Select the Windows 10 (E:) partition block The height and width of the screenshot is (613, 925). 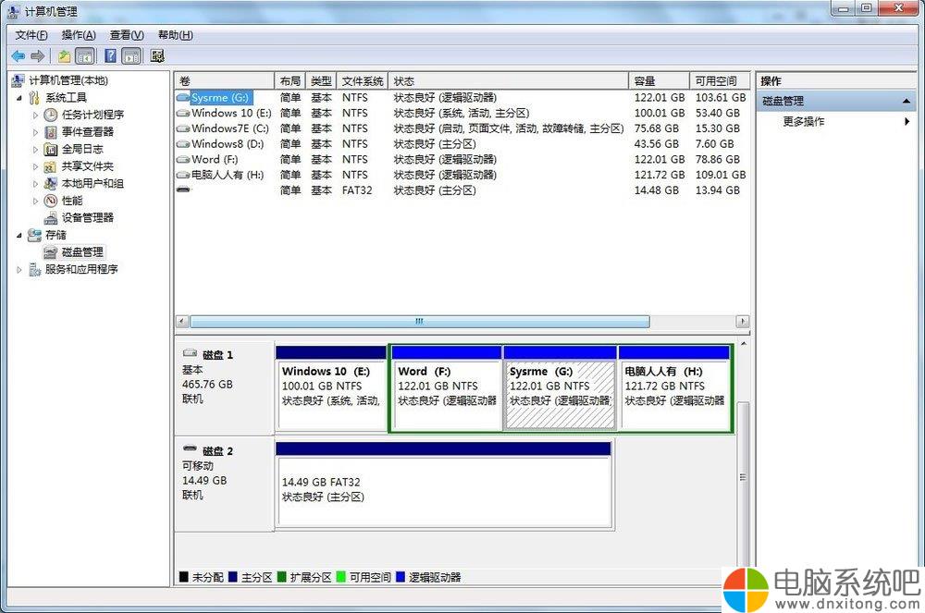pyautogui.click(x=330, y=387)
